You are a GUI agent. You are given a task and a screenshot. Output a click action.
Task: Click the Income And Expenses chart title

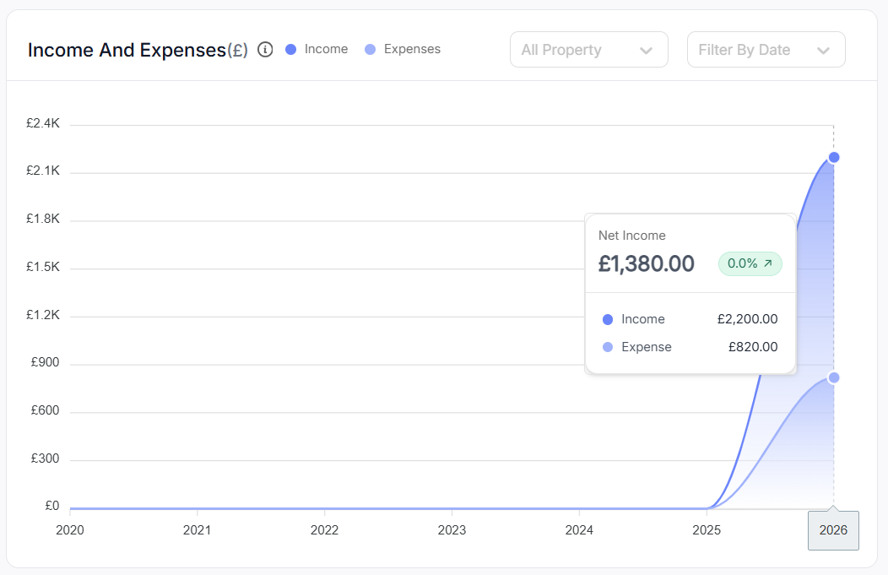(x=127, y=50)
